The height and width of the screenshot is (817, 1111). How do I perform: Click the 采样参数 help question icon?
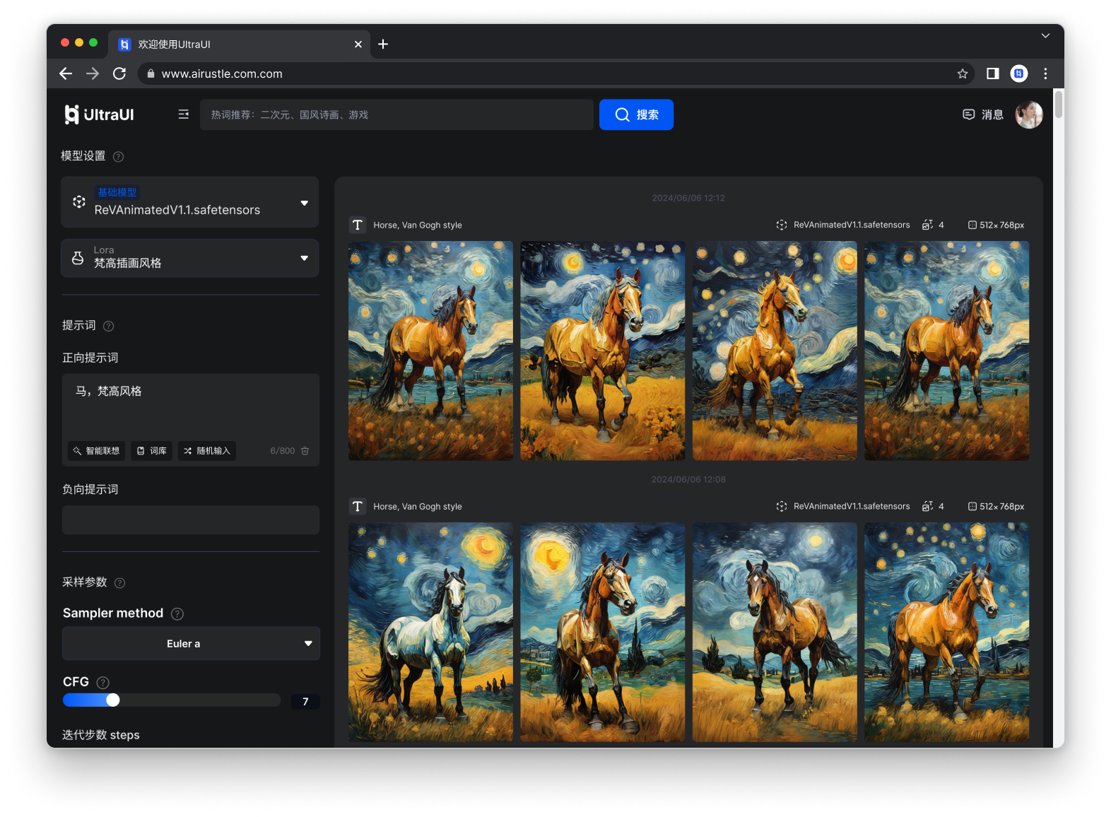pyautogui.click(x=120, y=583)
